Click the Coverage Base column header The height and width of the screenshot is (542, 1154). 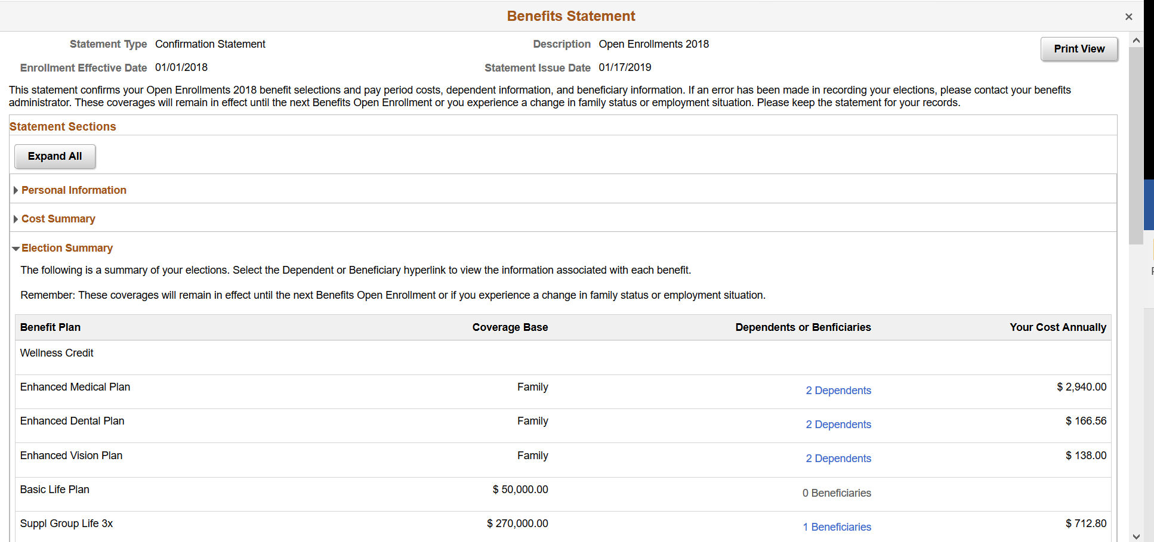coord(510,327)
